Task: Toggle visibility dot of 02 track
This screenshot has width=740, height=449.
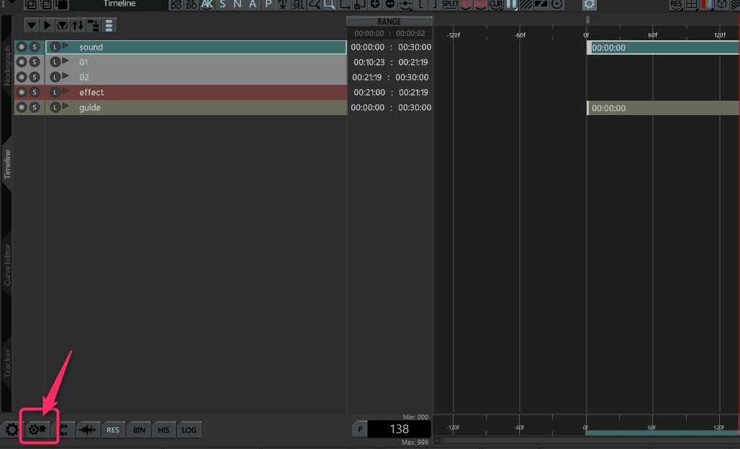Action: 22,77
